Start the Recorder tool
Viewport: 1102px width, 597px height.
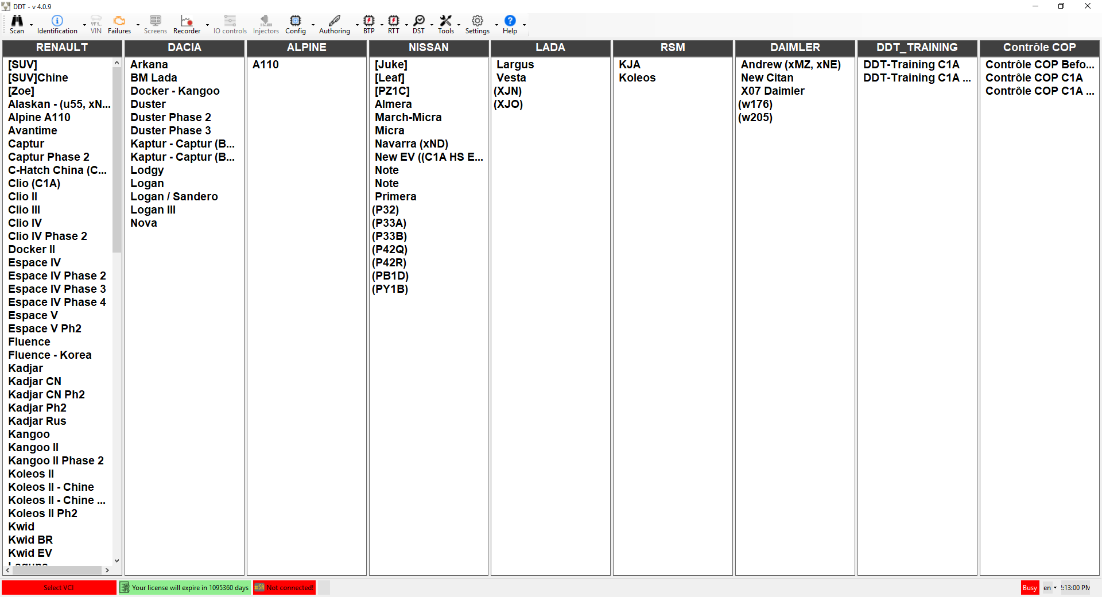[187, 21]
